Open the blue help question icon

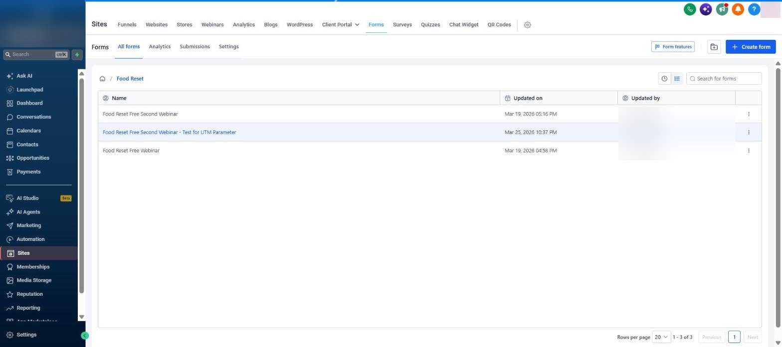[x=754, y=9]
